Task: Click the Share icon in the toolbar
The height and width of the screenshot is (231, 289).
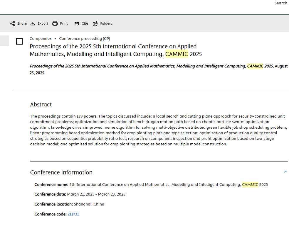Action: pyautogui.click(x=12, y=23)
